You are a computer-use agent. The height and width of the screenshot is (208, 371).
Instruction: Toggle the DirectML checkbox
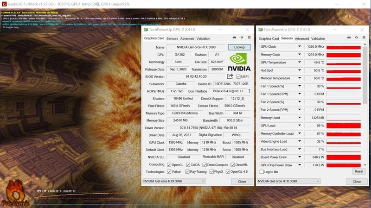click(x=233, y=164)
